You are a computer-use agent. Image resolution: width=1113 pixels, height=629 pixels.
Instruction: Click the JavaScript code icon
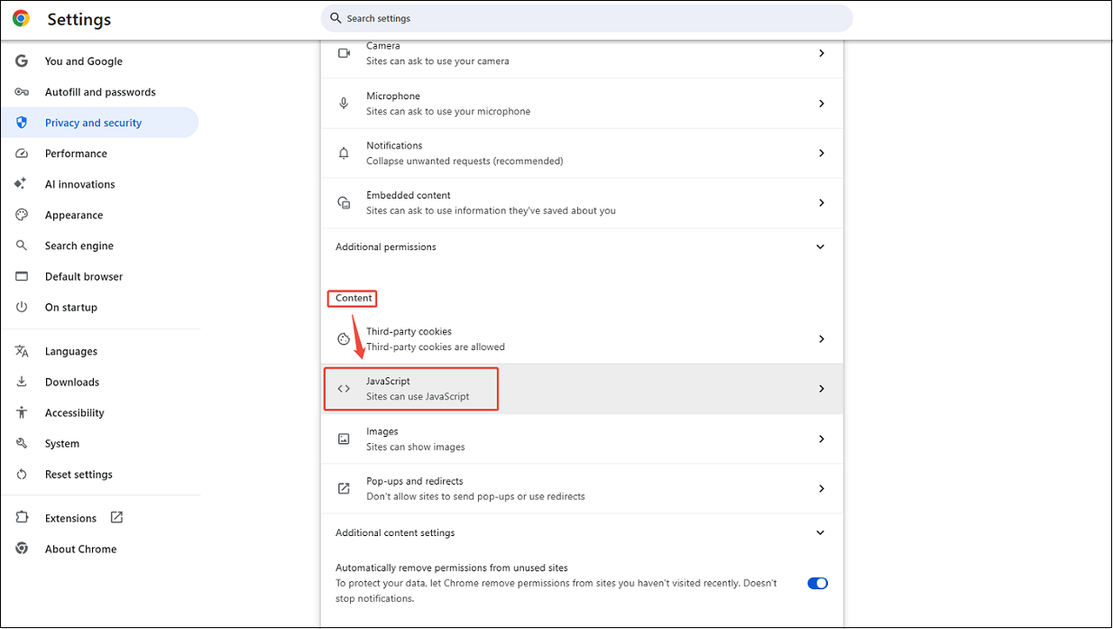tap(344, 388)
